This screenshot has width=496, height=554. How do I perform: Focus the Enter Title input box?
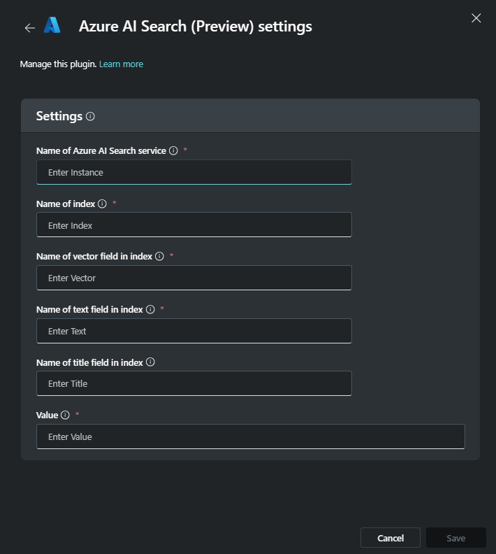pos(194,383)
